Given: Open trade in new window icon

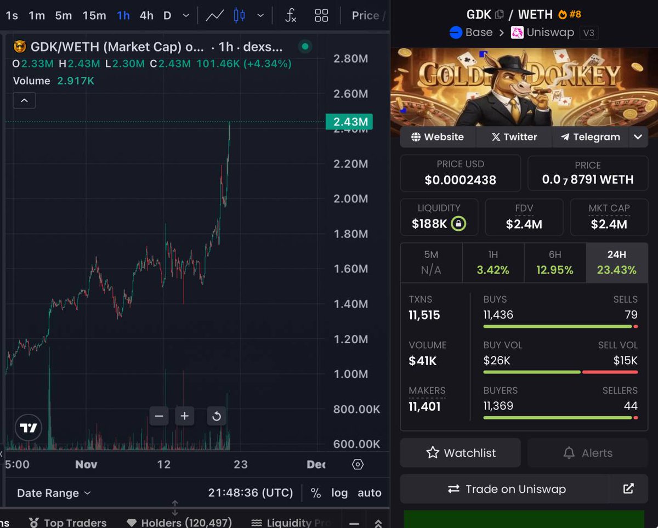Looking at the screenshot, I should pos(628,489).
